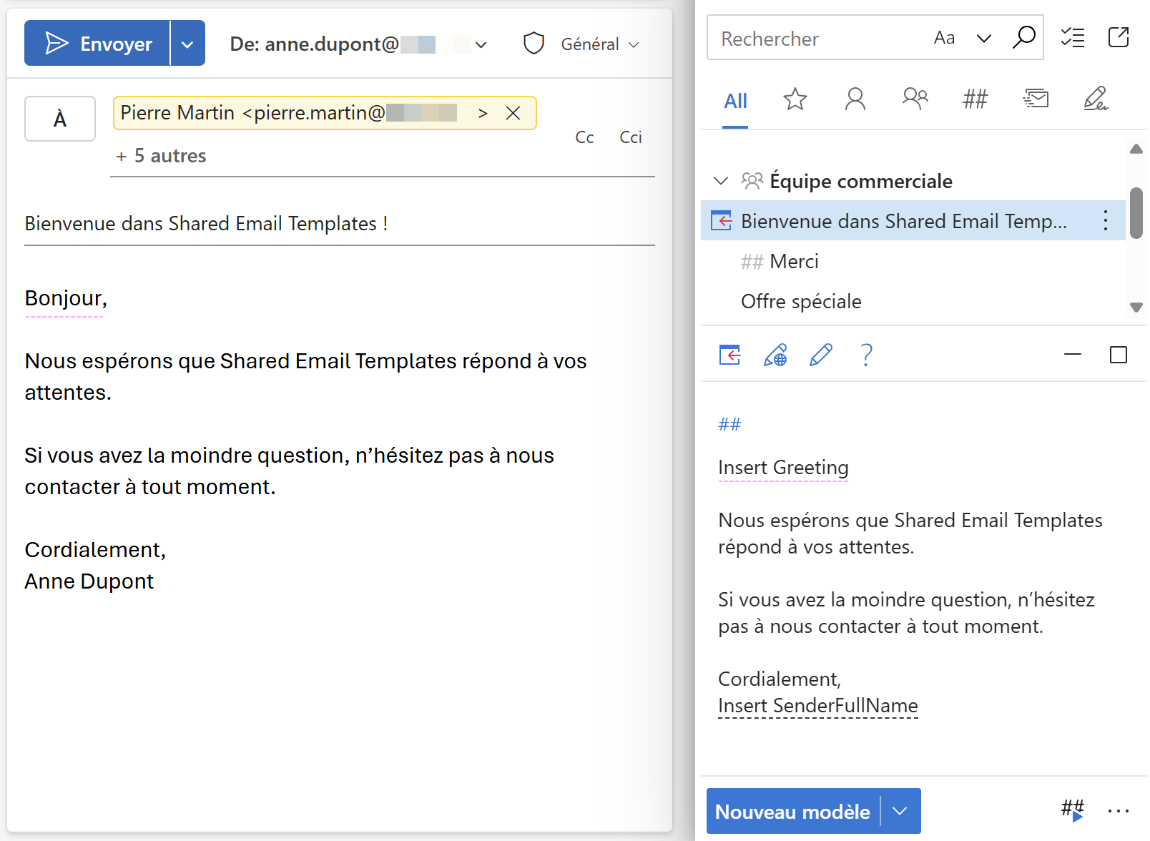Click the Bonjour greeting in email body
1150x841 pixels.
click(x=66, y=298)
